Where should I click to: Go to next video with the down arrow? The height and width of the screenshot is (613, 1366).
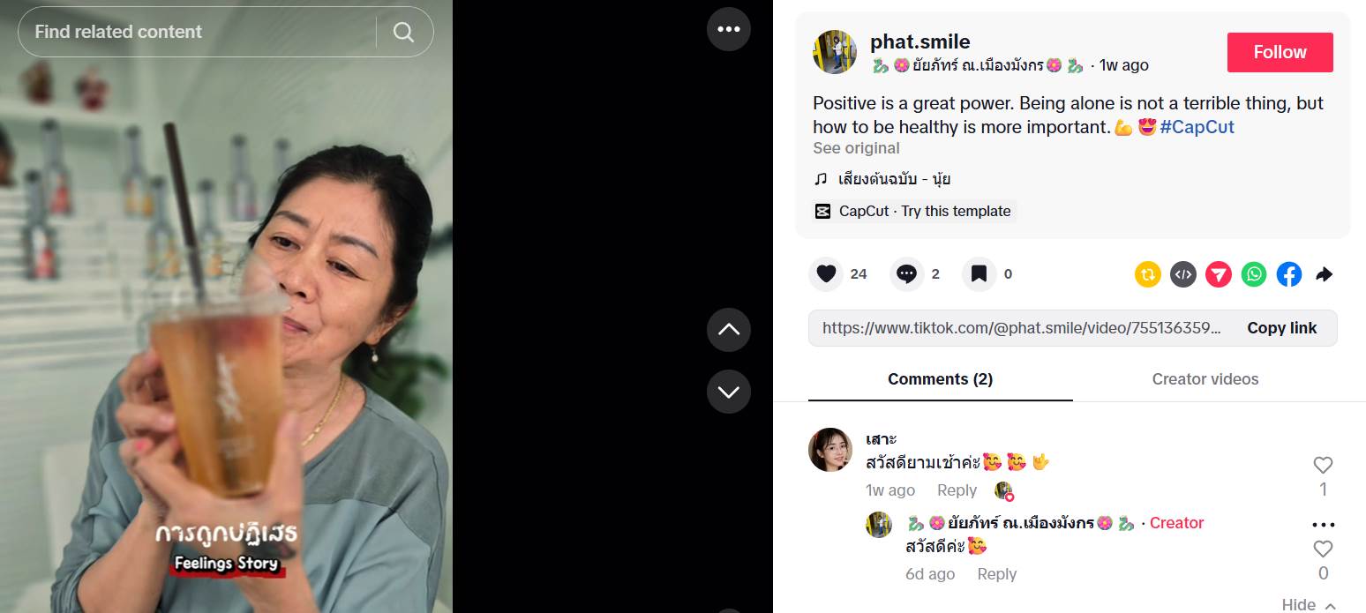[729, 391]
